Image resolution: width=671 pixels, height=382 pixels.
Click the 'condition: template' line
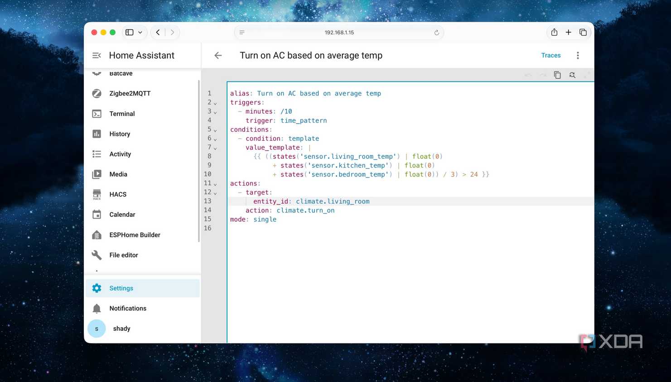coord(278,138)
